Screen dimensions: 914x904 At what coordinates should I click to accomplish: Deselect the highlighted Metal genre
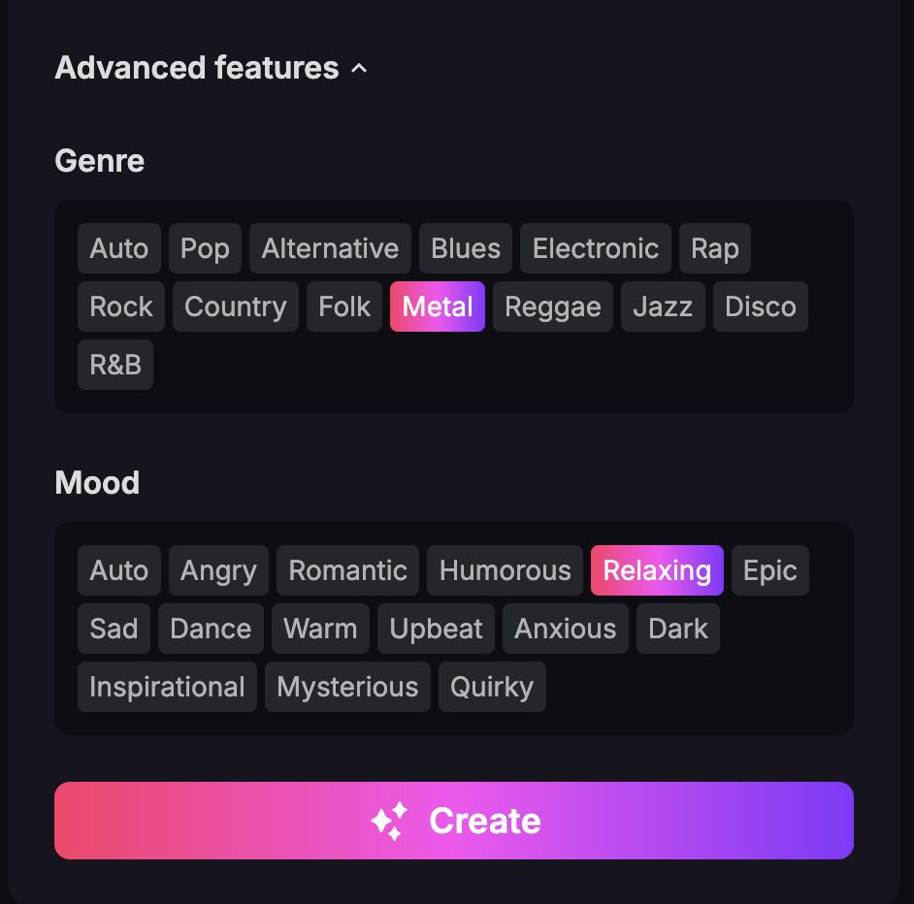click(x=438, y=307)
